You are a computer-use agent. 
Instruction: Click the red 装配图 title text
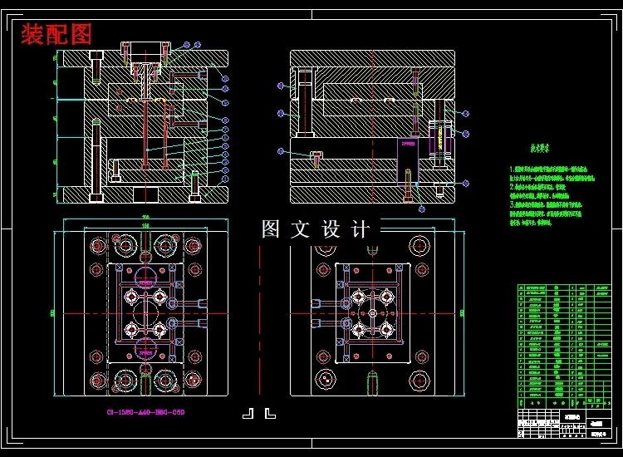pyautogui.click(x=56, y=34)
